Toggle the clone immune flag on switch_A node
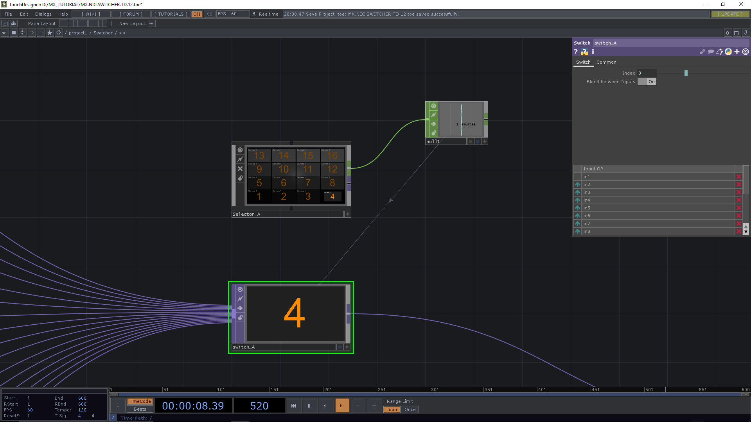751x422 pixels. pyautogui.click(x=240, y=299)
